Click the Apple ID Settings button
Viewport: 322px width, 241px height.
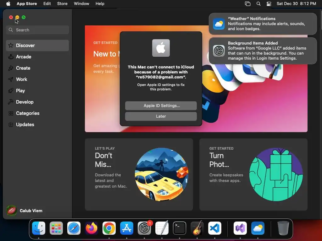(161, 106)
